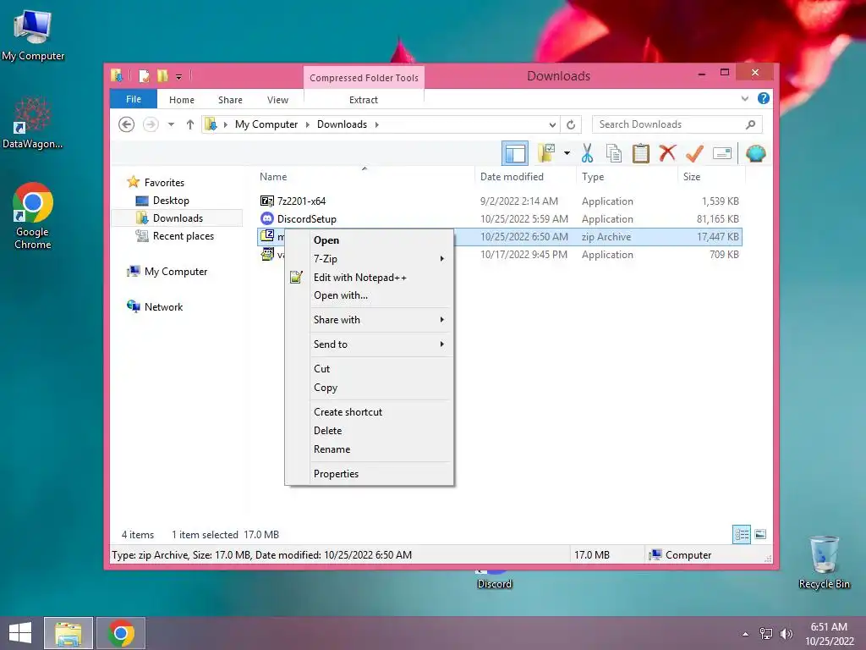Choose Create shortcut from context menu
Image resolution: width=866 pixels, height=650 pixels.
point(369,412)
